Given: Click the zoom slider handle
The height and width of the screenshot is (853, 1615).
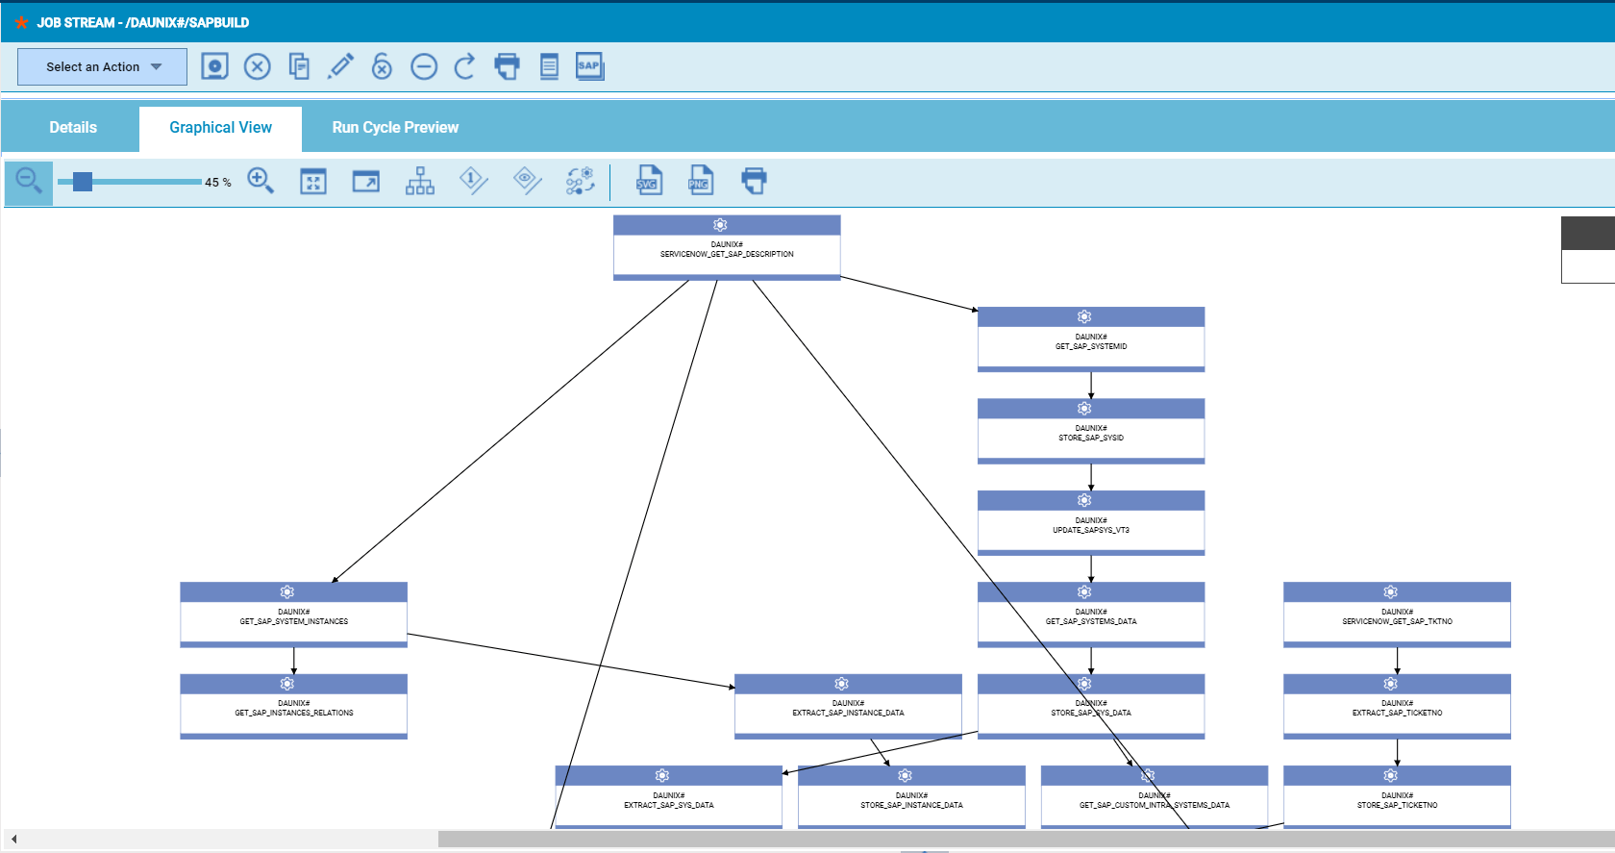Looking at the screenshot, I should [83, 182].
